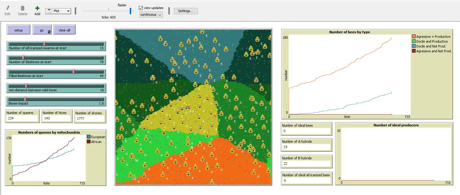Click the green Add plus icon
Image resolution: width=460 pixels, height=195 pixels.
click(37, 8)
